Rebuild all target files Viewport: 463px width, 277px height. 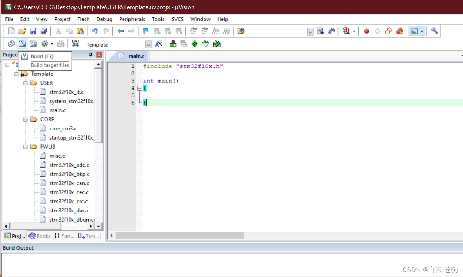coord(33,44)
